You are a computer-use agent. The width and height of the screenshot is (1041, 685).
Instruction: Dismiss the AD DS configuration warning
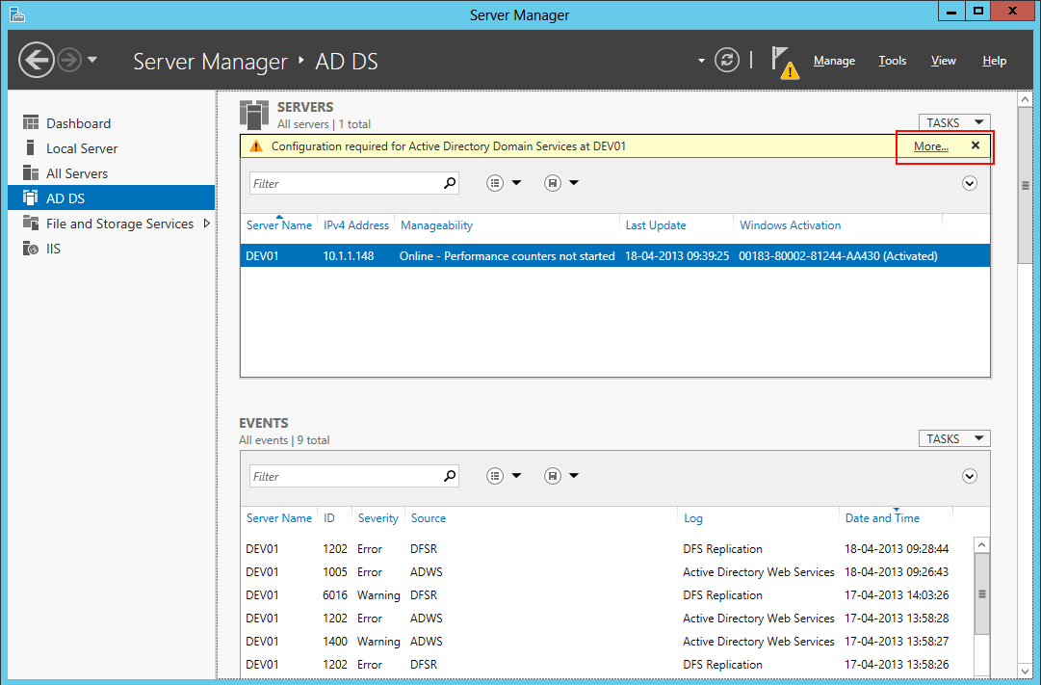click(x=975, y=145)
